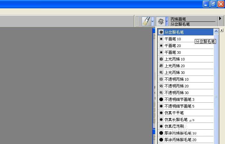This screenshot has height=144, width=225.
Task: Click the brush selector bar grip handle
Action: 137,21
